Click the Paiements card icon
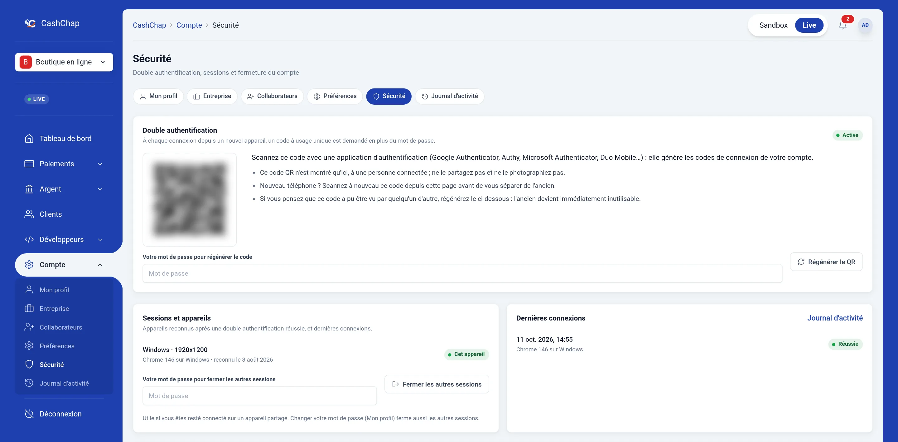The height and width of the screenshot is (442, 898). point(29,164)
